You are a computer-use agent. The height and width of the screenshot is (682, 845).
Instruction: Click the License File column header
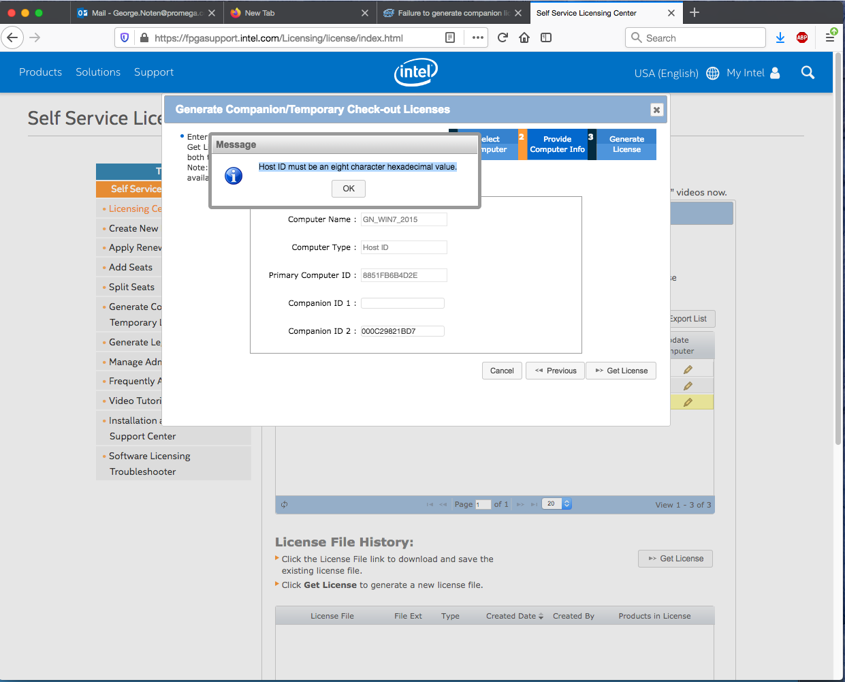point(332,616)
